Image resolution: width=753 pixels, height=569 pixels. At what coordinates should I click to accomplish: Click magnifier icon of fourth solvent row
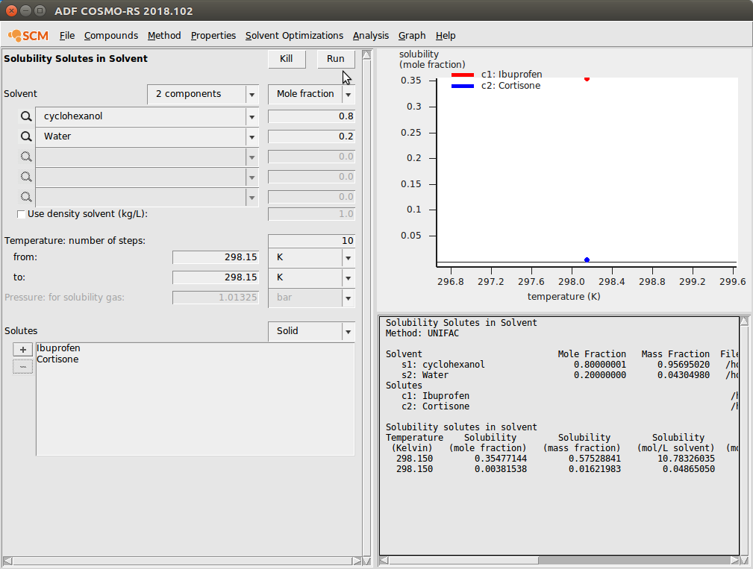pyautogui.click(x=26, y=177)
